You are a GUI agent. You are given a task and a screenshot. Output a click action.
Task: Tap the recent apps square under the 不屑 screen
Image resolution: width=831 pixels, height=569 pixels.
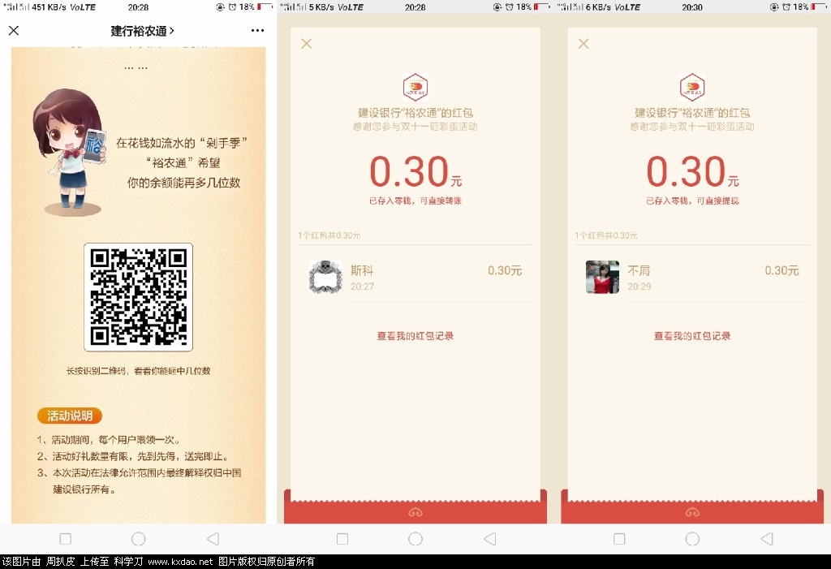tap(619, 539)
